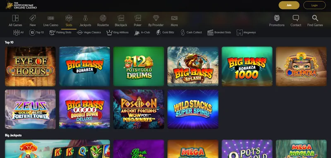The image size is (331, 158).
Task: Open the Jackpots money bag icon
Action: click(85, 18)
